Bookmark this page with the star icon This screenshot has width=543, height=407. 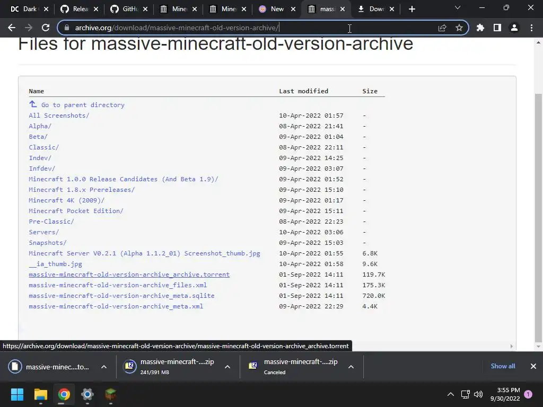point(459,28)
